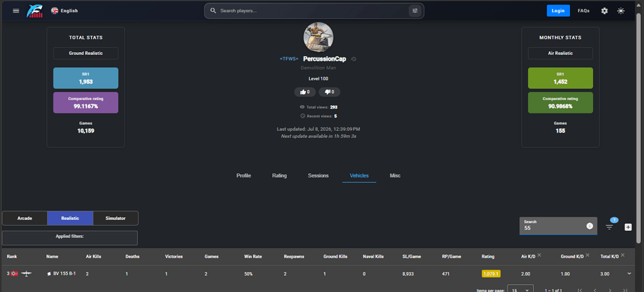Open the English language selector
This screenshot has width=644, height=292.
click(64, 11)
